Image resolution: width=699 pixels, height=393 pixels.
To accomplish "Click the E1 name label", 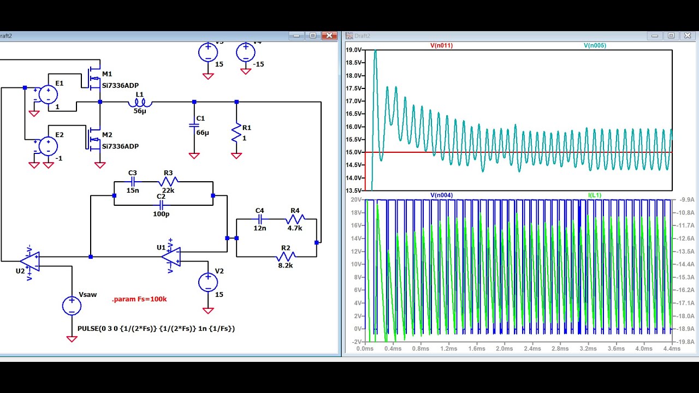I will pos(59,84).
